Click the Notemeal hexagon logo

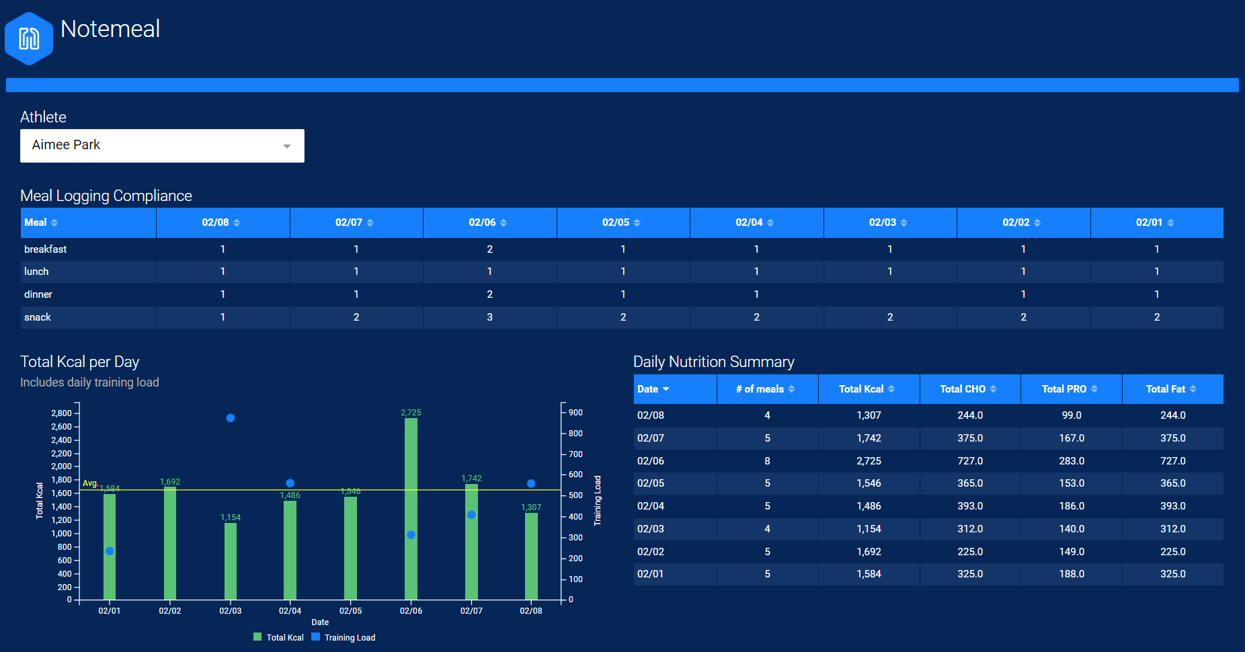point(29,38)
